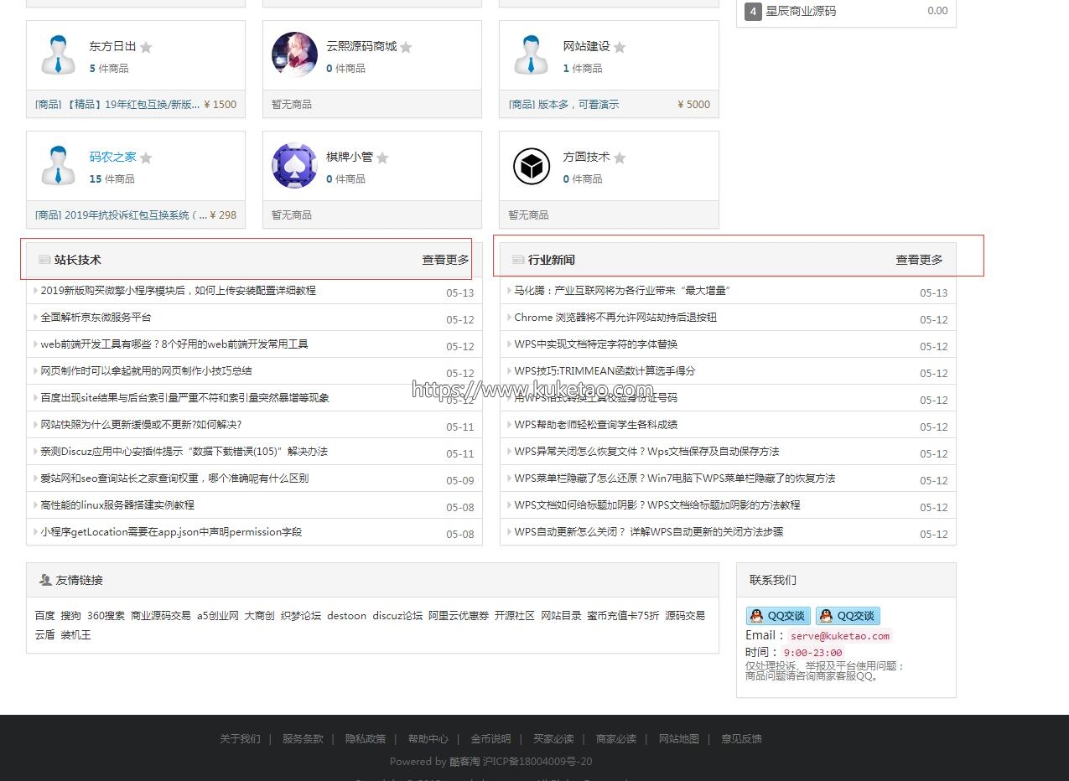
Task: Toggle the favorite star next to 方圆技术
Action: 620,158
